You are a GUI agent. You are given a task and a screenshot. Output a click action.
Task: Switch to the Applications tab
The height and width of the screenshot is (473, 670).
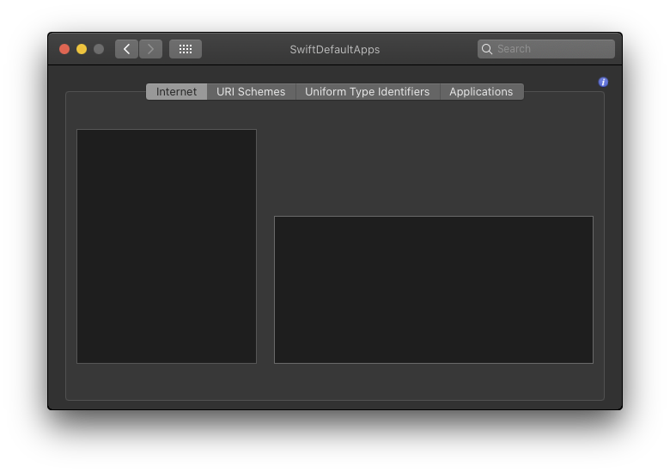coord(481,91)
